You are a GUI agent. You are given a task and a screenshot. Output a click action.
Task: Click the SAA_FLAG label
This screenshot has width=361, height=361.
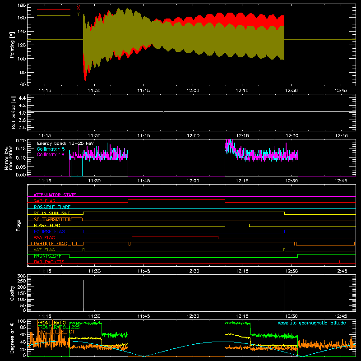click(x=44, y=237)
